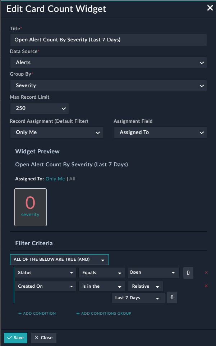The image size is (216, 346).
Task: Add a new conditions group
Action: (x=104, y=313)
